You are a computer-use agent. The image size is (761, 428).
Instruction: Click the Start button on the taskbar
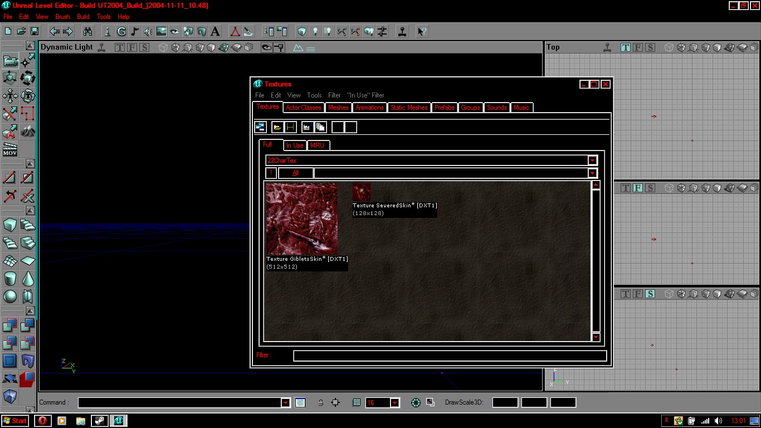tap(15, 421)
